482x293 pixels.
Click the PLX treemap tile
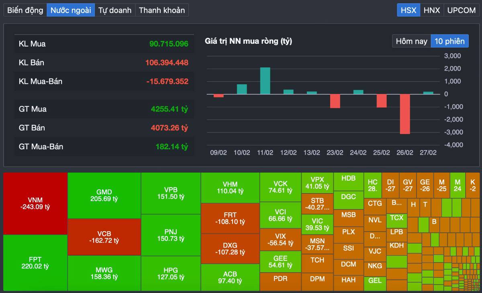[x=349, y=234]
